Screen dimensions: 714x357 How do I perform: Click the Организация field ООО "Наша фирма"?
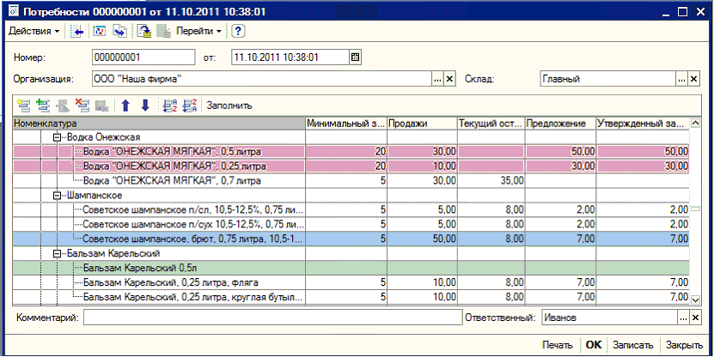point(262,79)
